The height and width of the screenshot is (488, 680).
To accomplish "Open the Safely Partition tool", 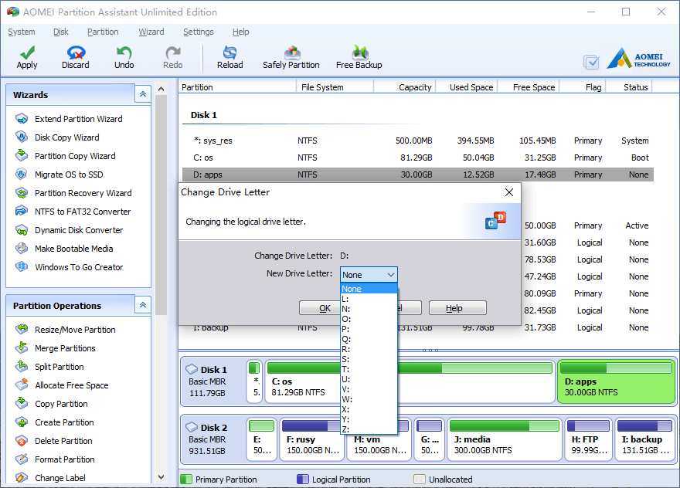I will (291, 58).
